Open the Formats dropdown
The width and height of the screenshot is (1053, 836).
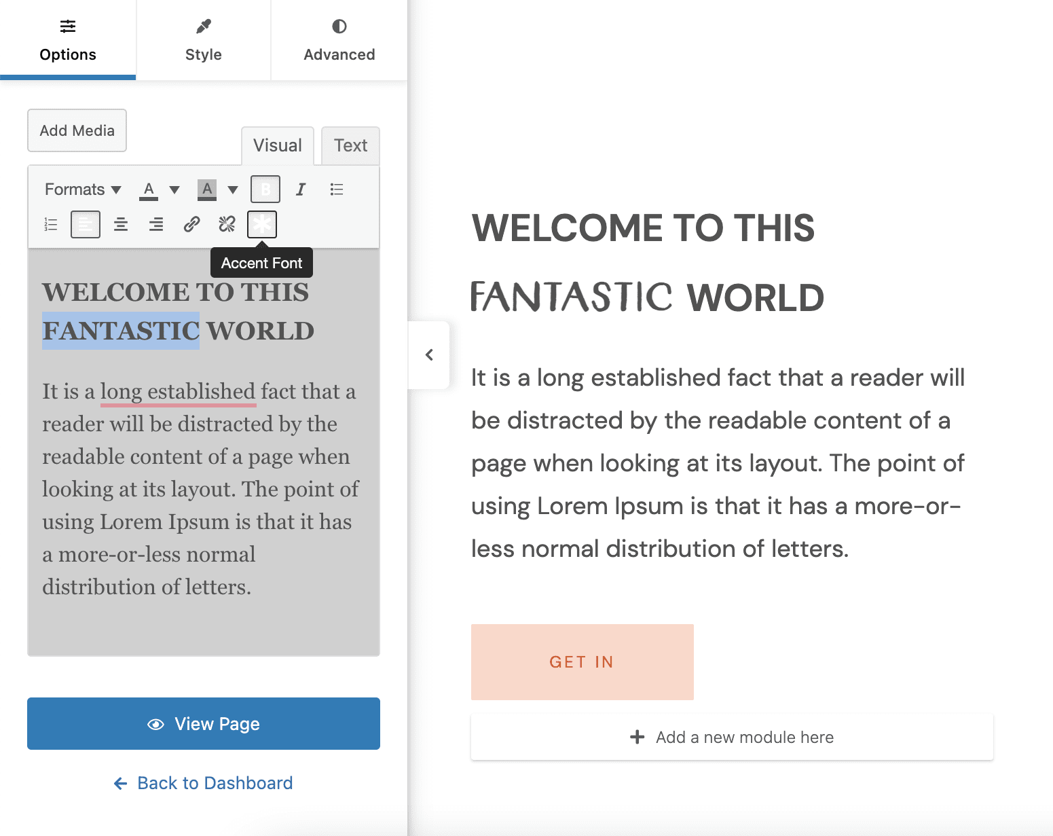(83, 189)
